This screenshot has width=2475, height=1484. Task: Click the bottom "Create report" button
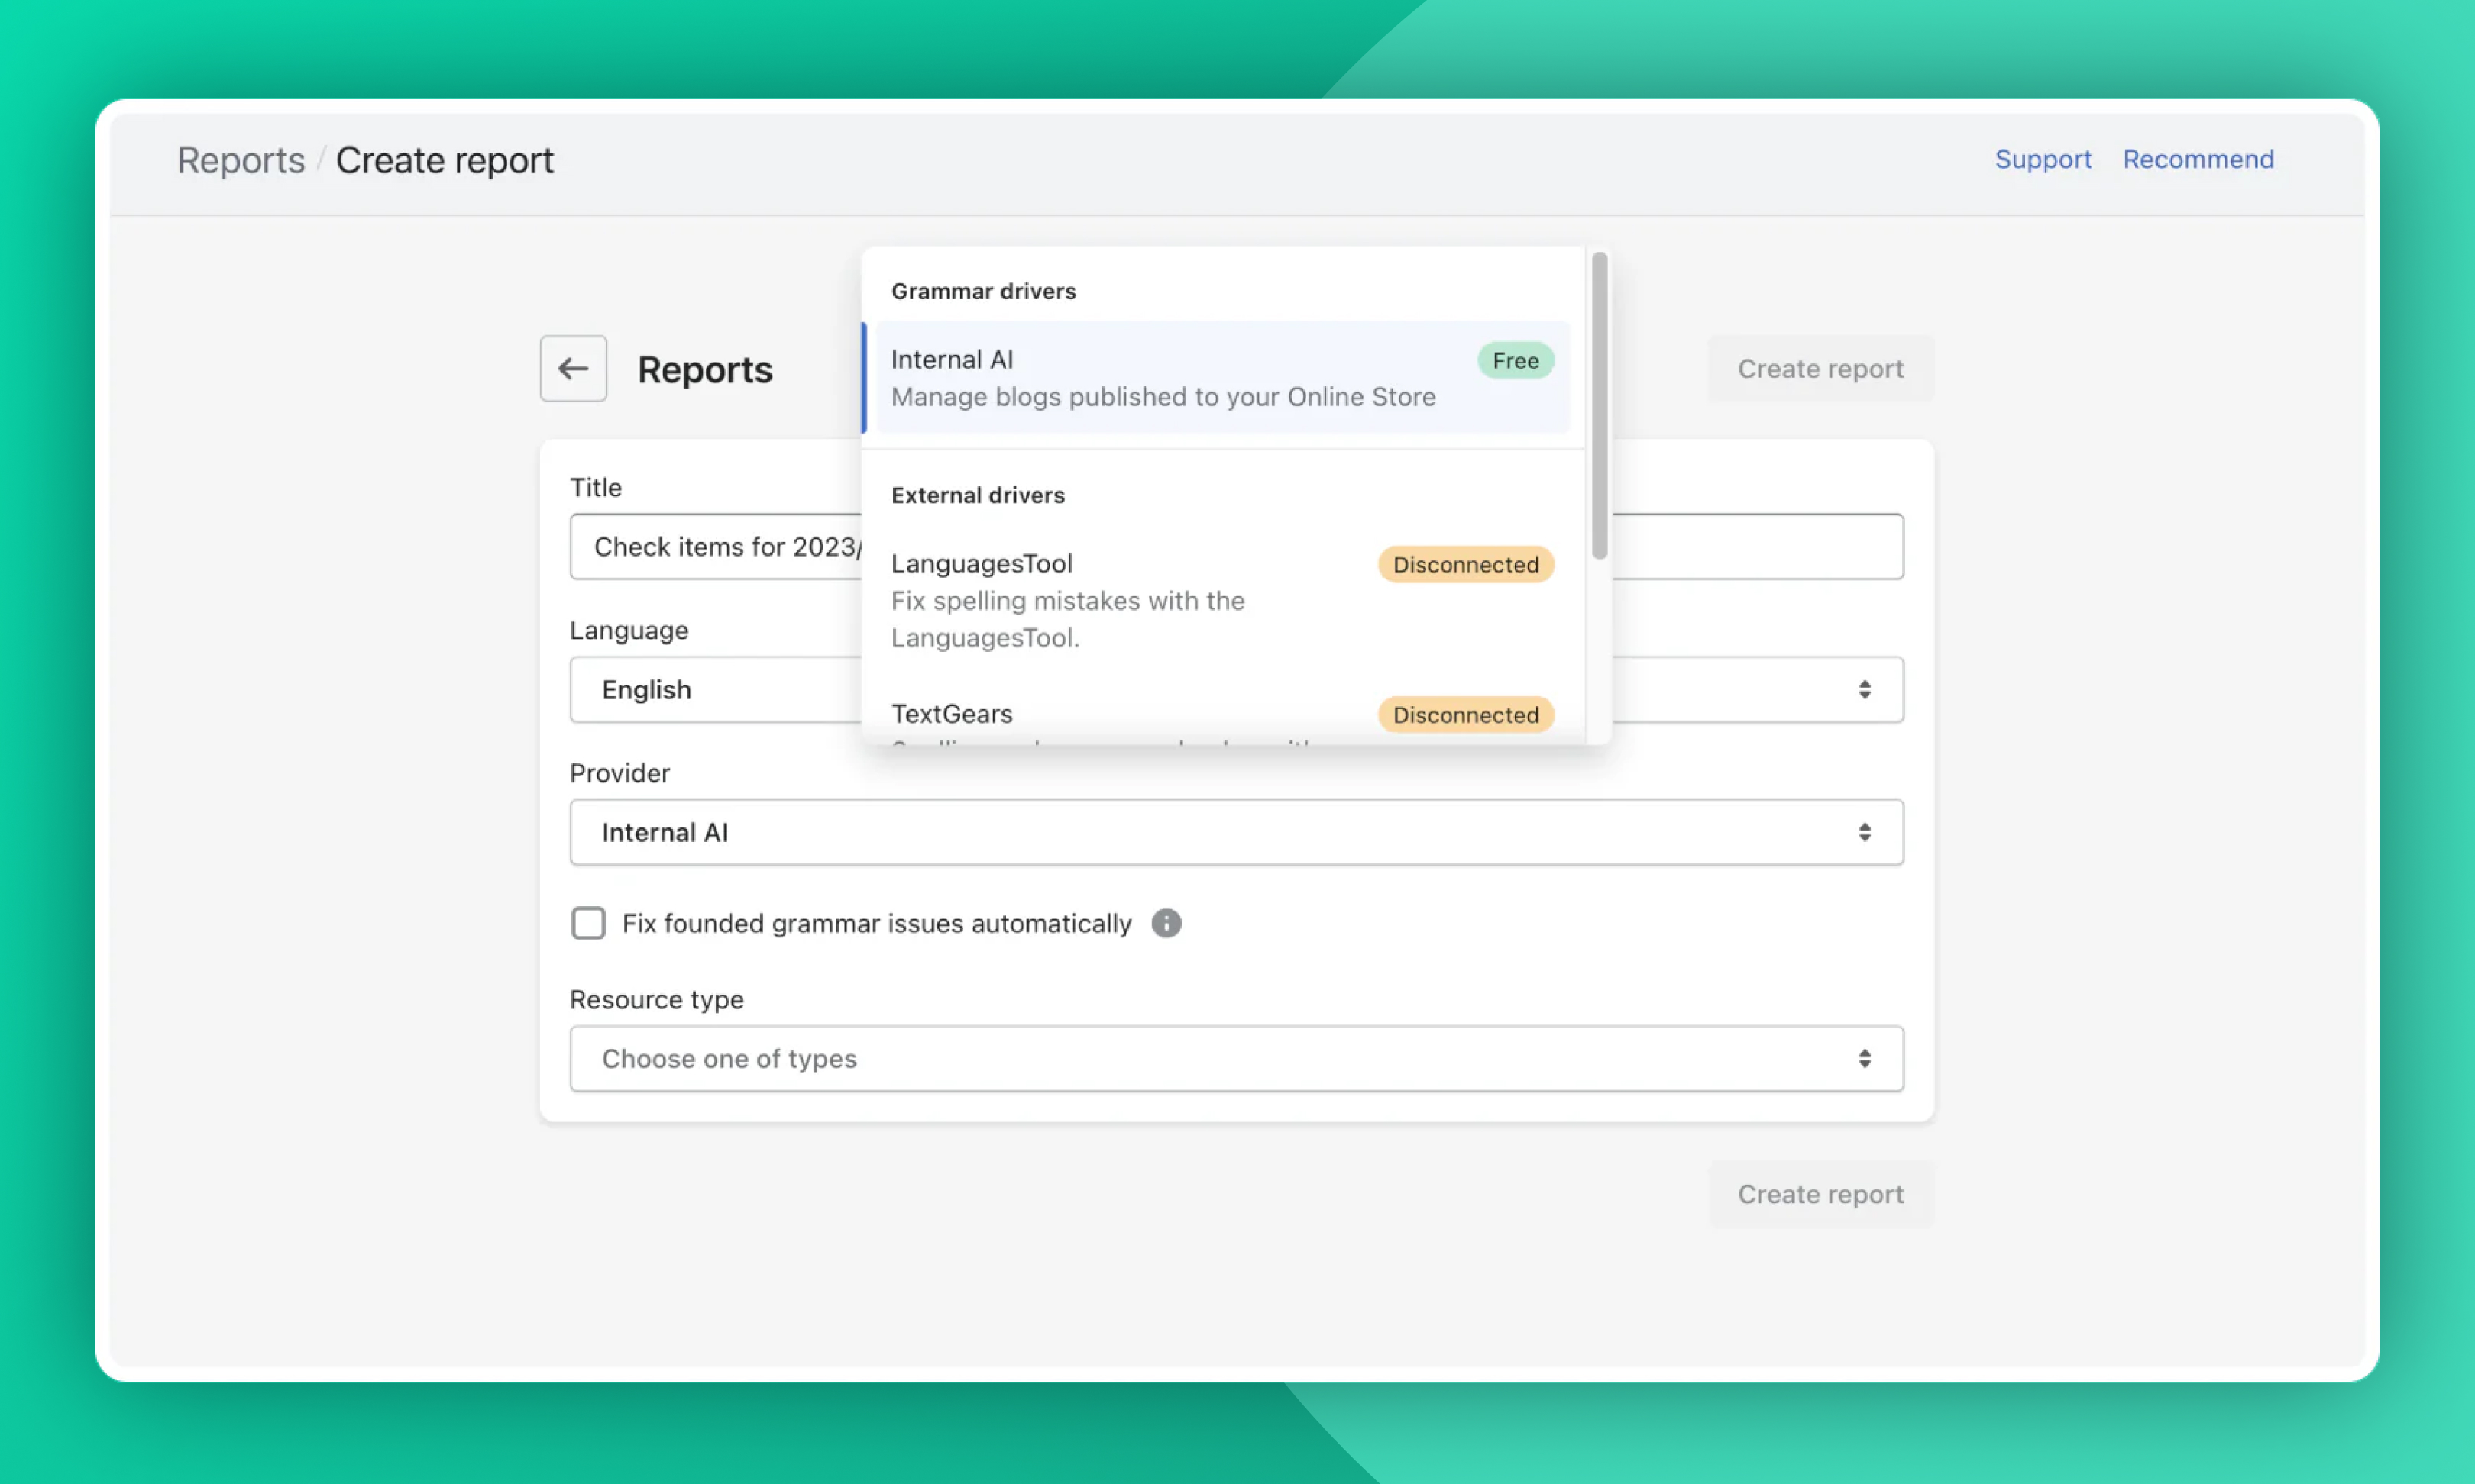(x=1820, y=1193)
